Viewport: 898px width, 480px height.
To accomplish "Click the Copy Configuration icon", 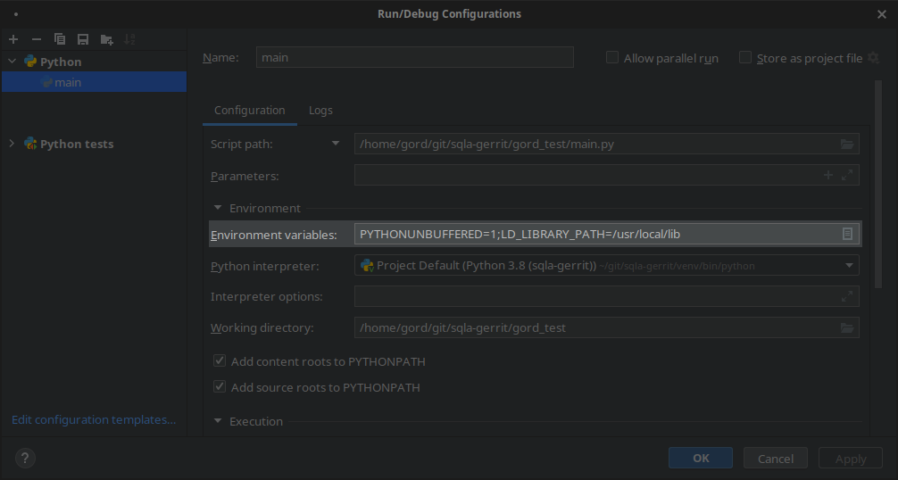I will (x=60, y=39).
